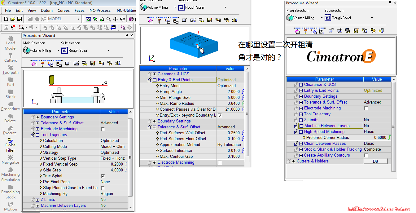Image resolution: width=416 pixels, height=213 pixels.
Task: Click the last wizard toolbar icon above the cutter preview
Action: tap(118, 63)
